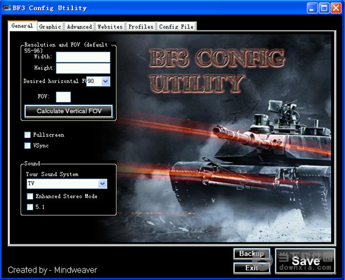Screen dimensions: 345x280
Task: Click the BF3 Config Utility title bar icon
Action: click(x=6, y=8)
